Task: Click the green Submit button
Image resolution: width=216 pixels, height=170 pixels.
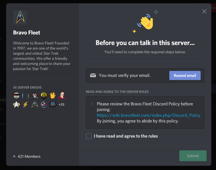Action: pos(193,156)
